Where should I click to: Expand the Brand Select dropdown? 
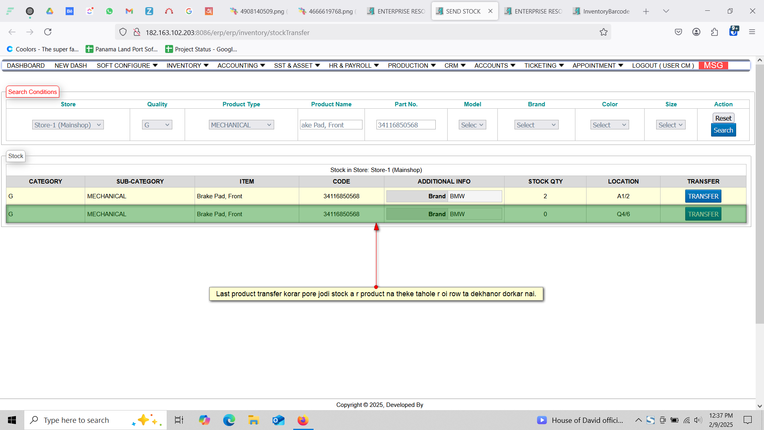(x=536, y=125)
